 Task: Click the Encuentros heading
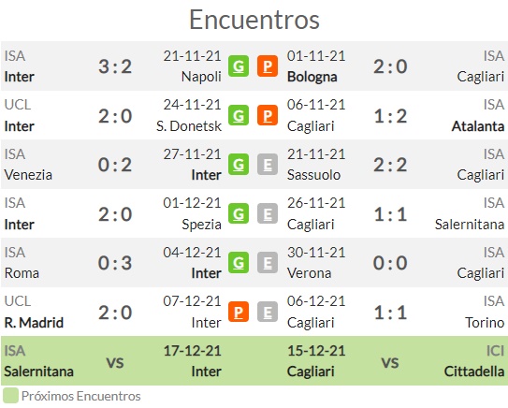[254, 20]
